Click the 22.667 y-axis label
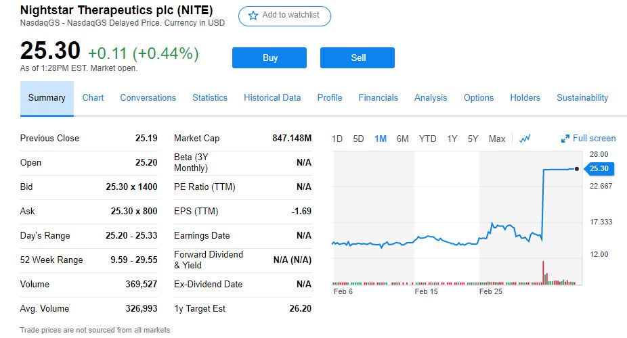 (x=601, y=187)
